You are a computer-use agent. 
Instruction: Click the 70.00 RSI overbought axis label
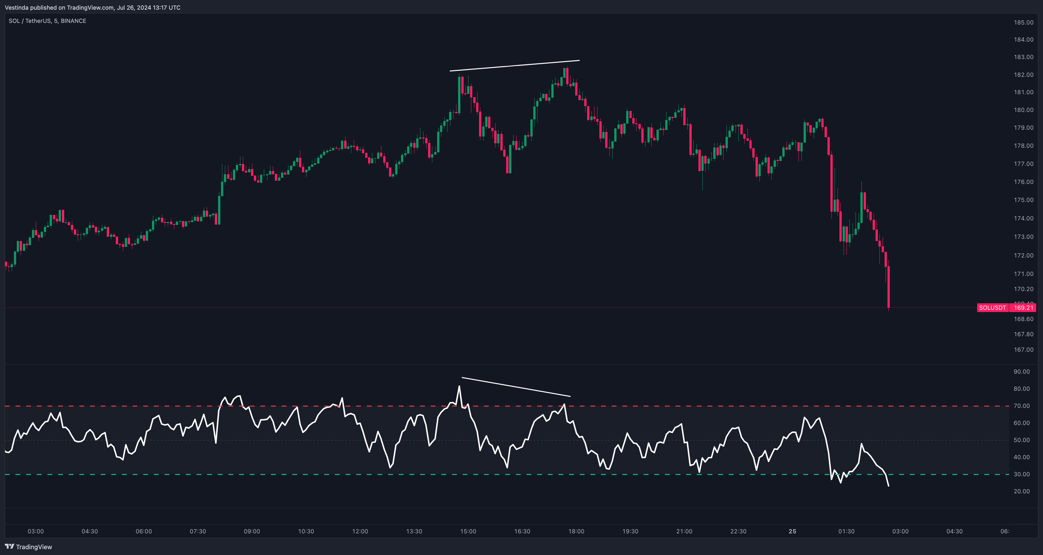1021,406
